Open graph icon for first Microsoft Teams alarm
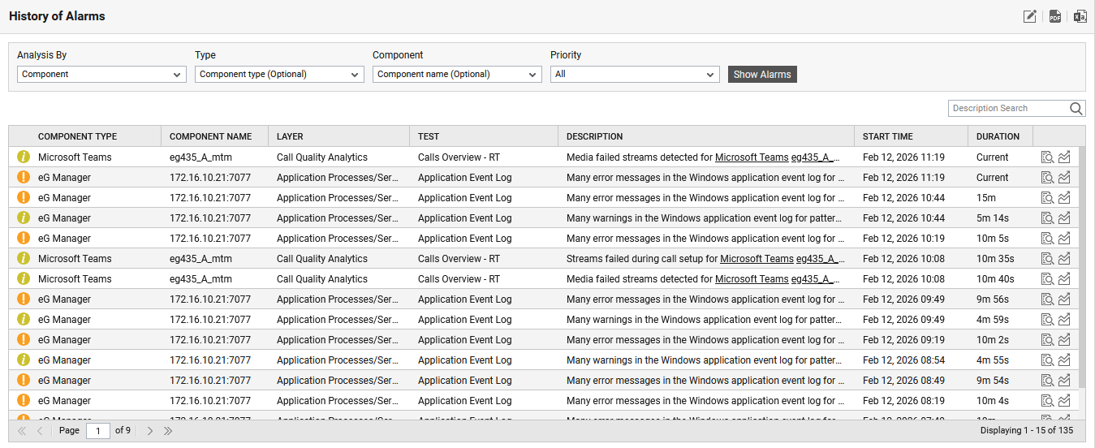Screen dimensions: 1095x448 1064,157
